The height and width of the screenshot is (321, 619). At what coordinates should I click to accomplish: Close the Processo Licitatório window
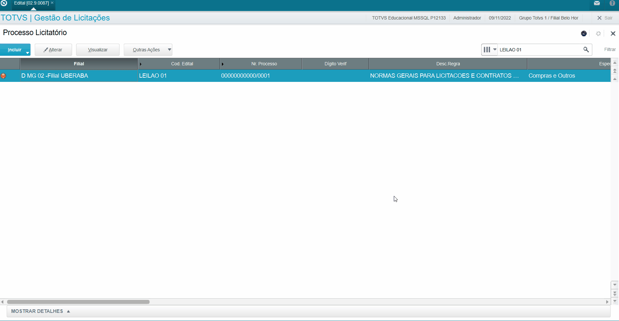click(x=613, y=33)
